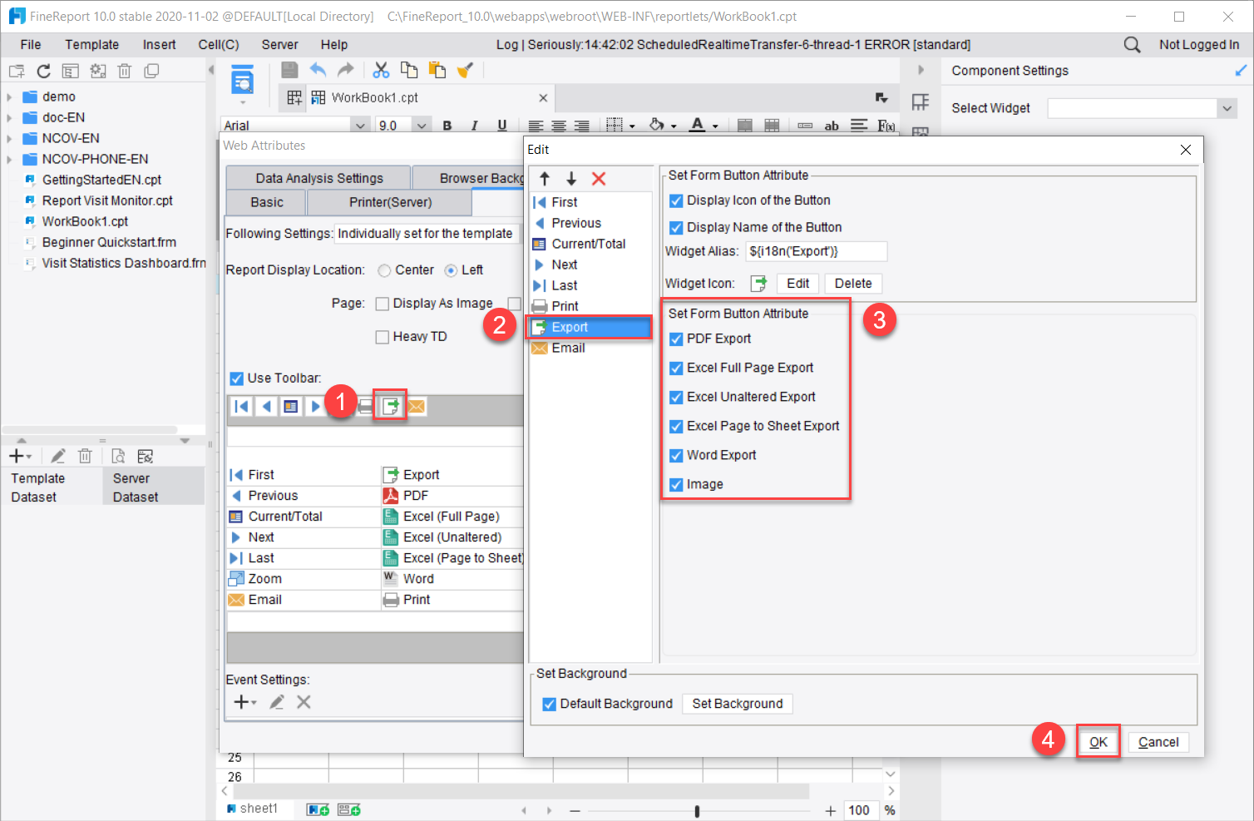Move the selected item up in Edit dialog
Screen dimensions: 1254x821
pyautogui.click(x=545, y=178)
